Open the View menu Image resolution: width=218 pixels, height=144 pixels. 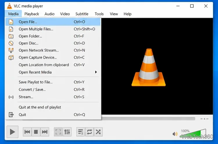click(114, 14)
